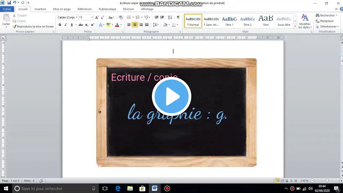This screenshot has height=193, width=343.
Task: Click the proofing check icon in status bar
Action: pyautogui.click(x=41, y=181)
